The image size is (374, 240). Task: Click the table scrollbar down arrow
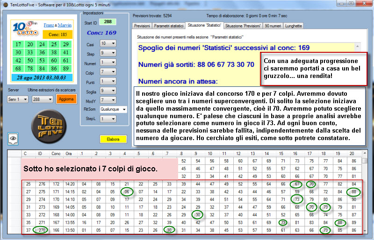click(x=364, y=231)
